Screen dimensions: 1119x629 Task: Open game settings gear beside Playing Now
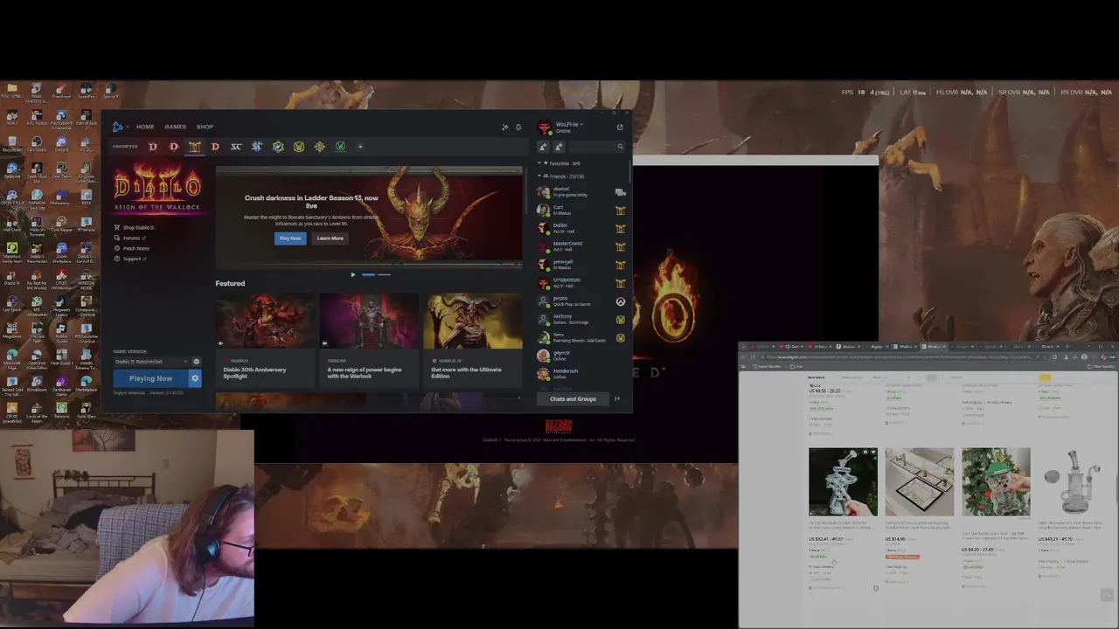tap(195, 378)
